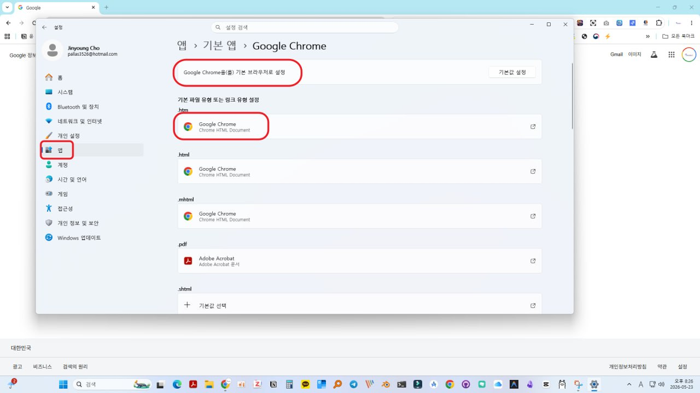
Task: Click the Settings window vertical scrollbar
Action: (572, 96)
